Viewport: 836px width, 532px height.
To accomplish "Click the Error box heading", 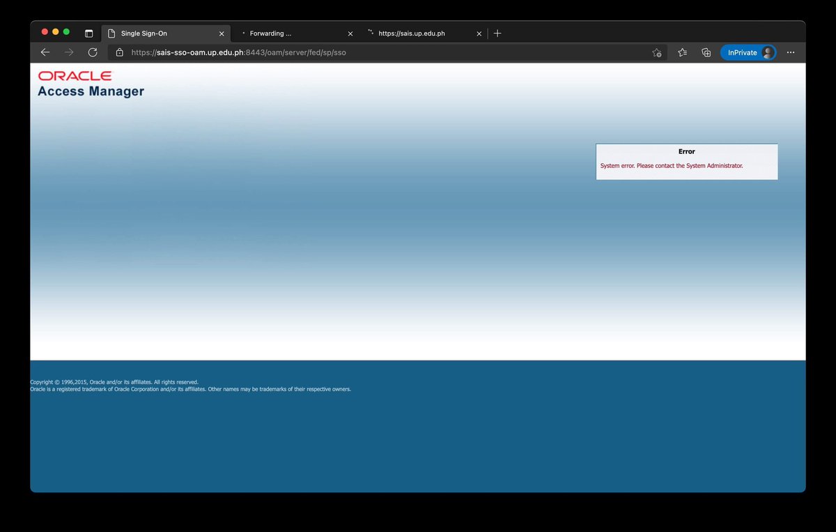I will click(x=687, y=151).
